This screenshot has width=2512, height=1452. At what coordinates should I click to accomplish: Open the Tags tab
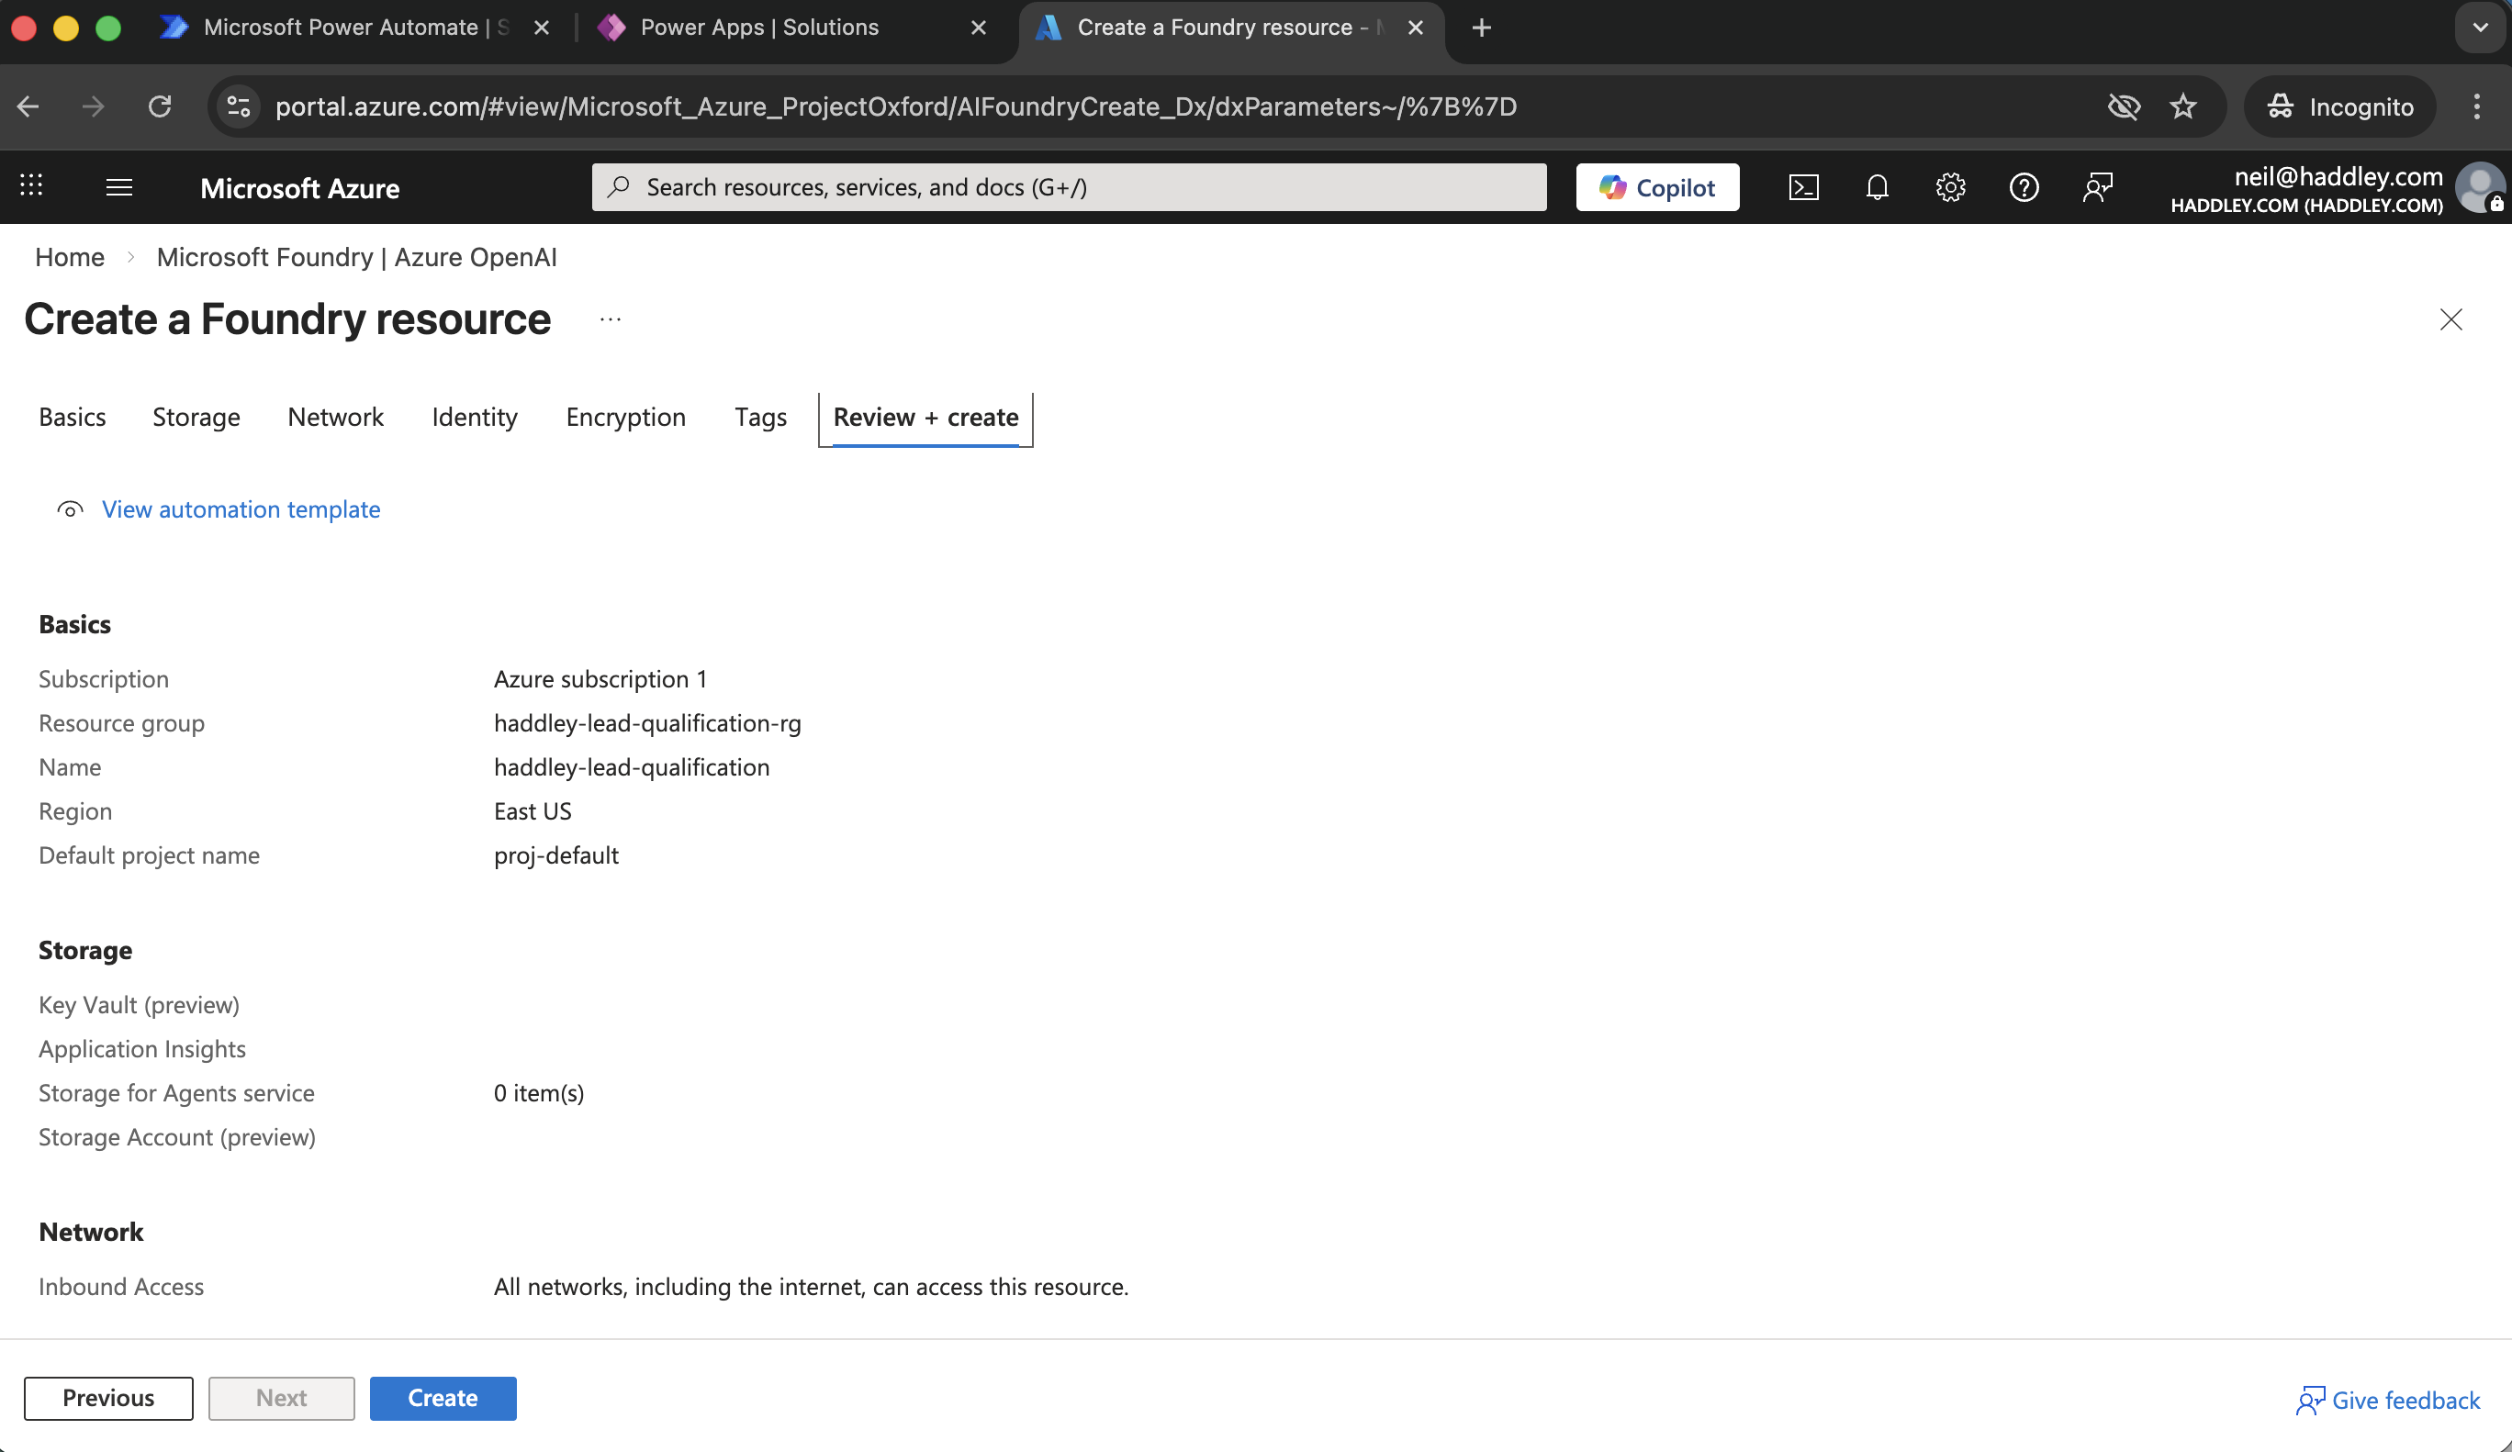pyautogui.click(x=760, y=418)
